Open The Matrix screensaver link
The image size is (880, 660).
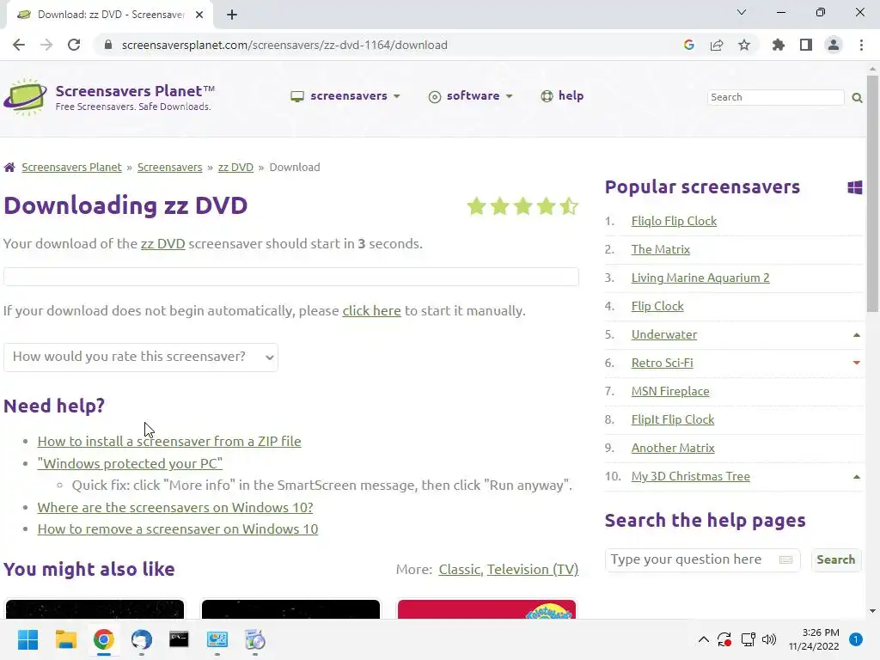[x=660, y=249]
